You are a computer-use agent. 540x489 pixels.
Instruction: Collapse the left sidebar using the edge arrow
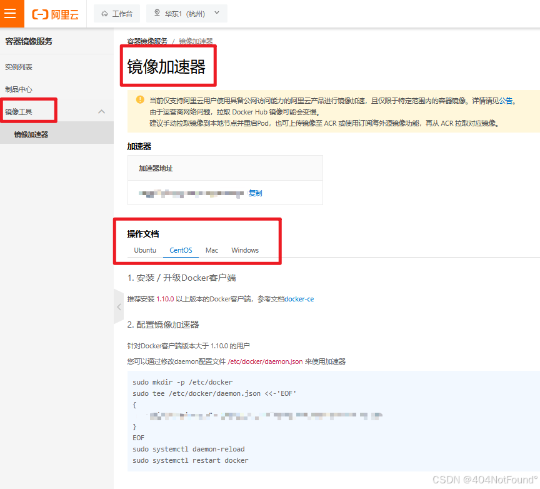tap(118, 306)
